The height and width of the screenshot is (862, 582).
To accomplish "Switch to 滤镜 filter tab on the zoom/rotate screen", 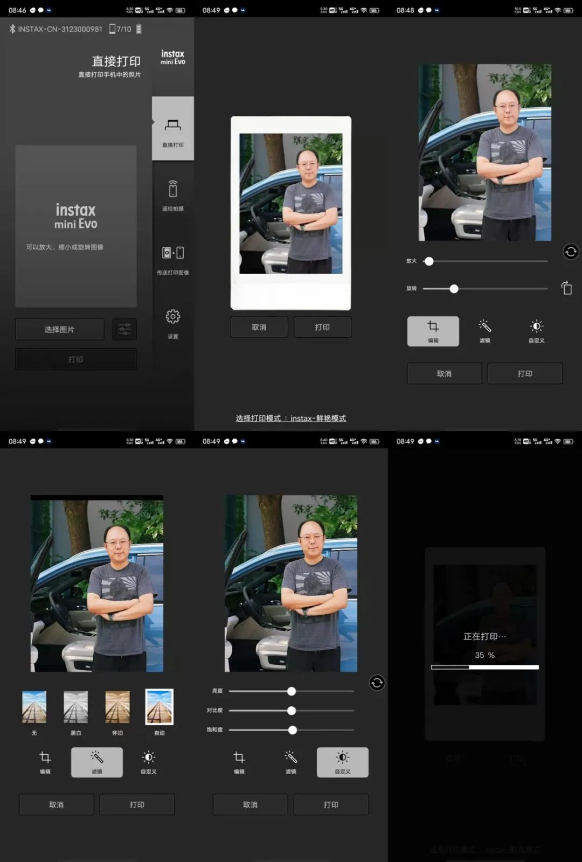I will point(485,331).
